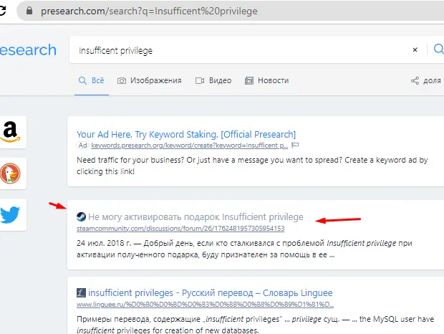Click the video camera icon in the Видео tab

pyautogui.click(x=200, y=81)
